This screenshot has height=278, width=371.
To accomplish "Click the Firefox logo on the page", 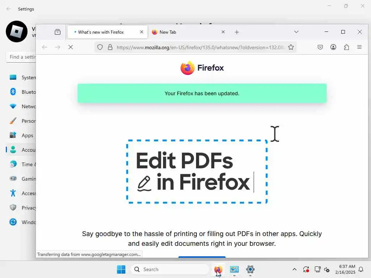I will click(202, 68).
